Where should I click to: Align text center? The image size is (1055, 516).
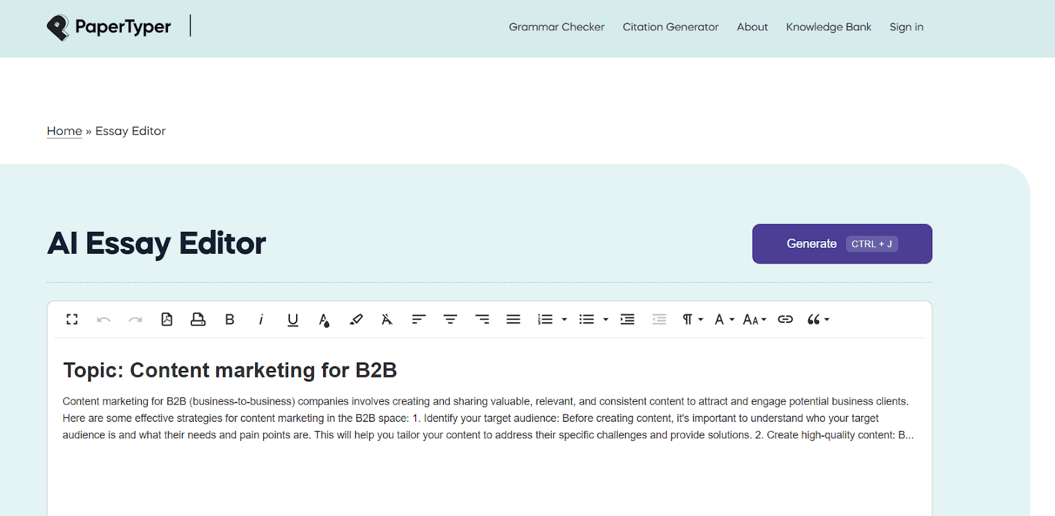tap(450, 320)
